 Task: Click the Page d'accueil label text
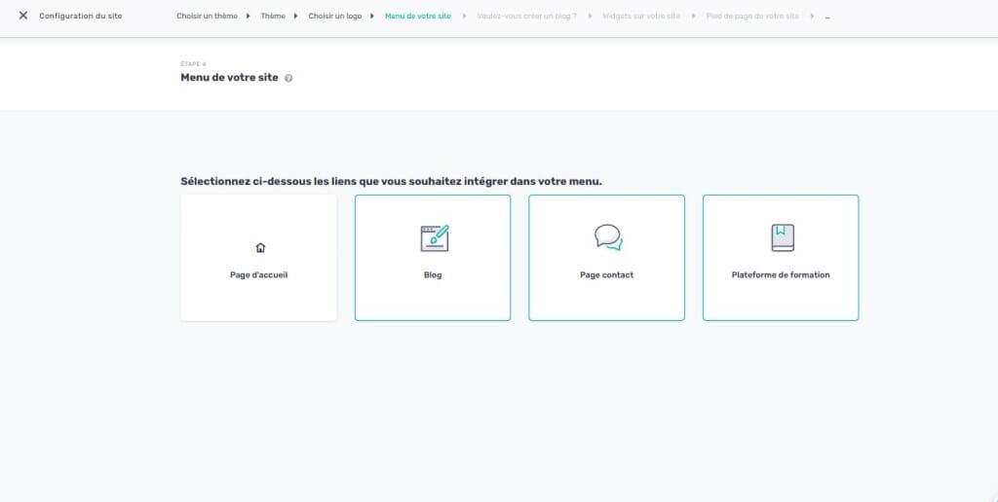tap(259, 275)
